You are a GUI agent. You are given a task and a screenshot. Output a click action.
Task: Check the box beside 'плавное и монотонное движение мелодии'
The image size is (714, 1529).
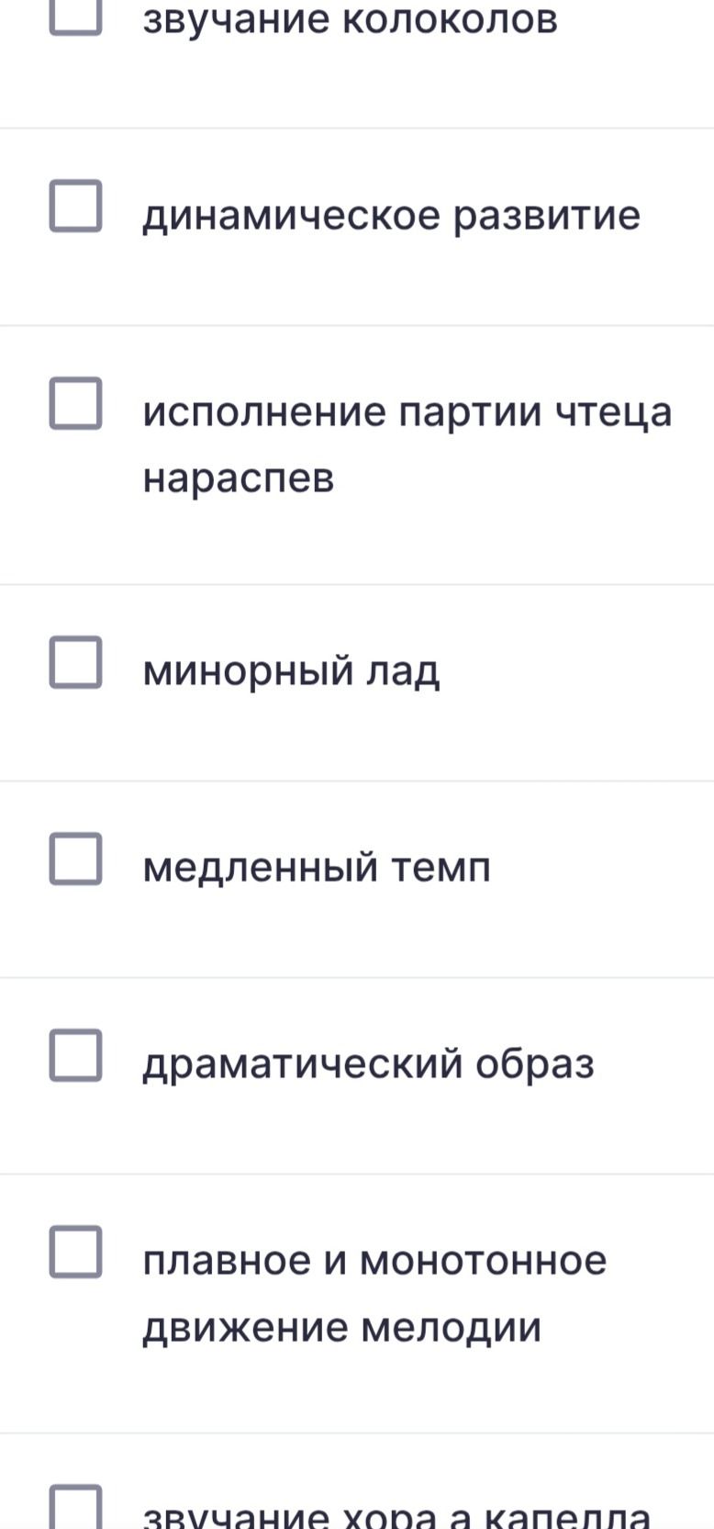75,1252
